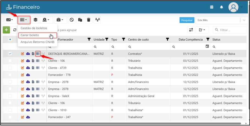Edit the DESTAQUE IBEROAMERICANA row

(22, 54)
